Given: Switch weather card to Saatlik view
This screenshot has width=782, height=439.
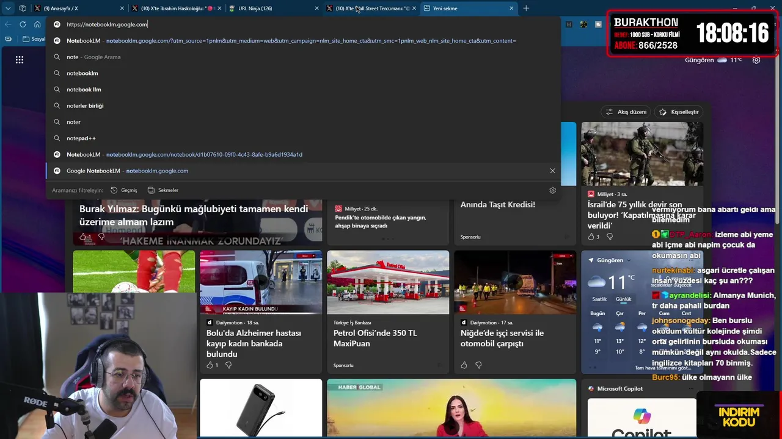Looking at the screenshot, I should click(599, 299).
